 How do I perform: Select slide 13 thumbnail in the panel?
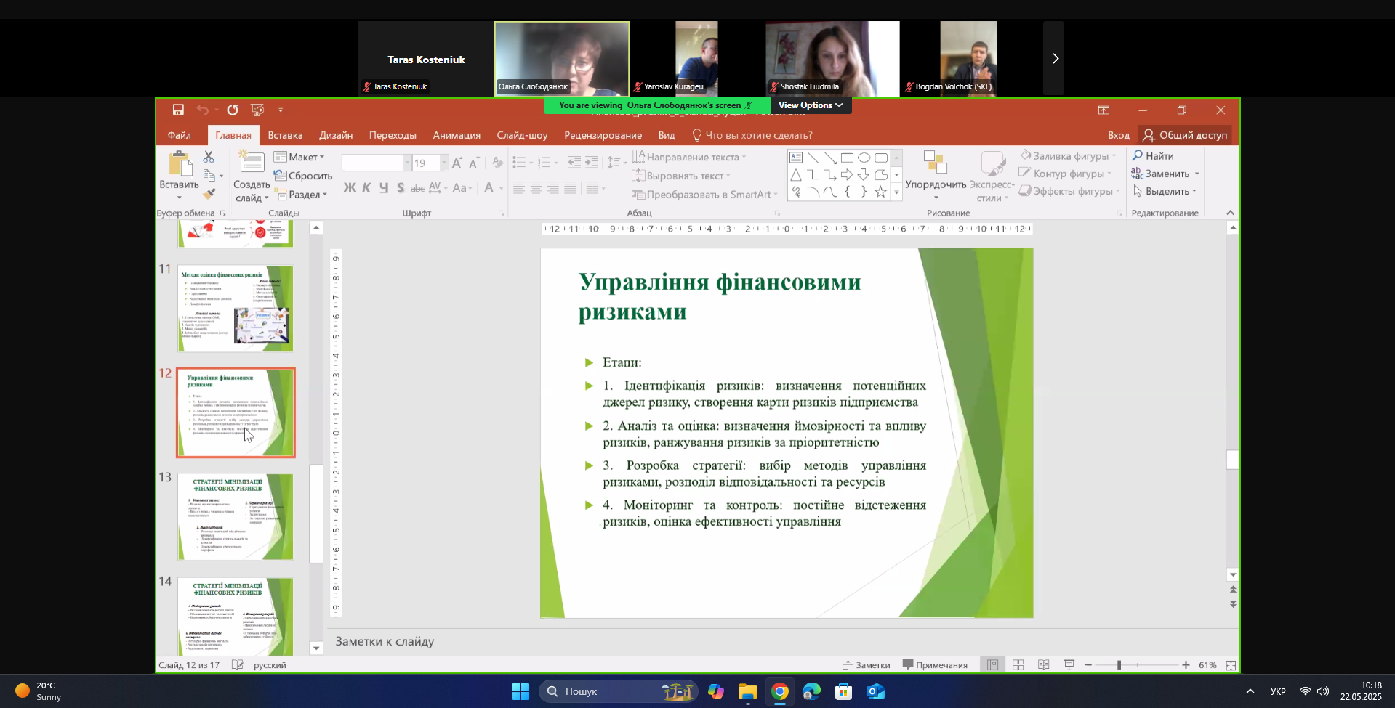[235, 516]
